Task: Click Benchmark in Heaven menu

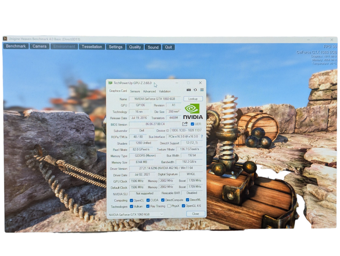Action: coord(16,46)
